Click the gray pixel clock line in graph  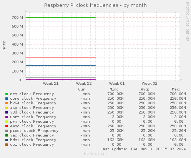tap(61, 78)
